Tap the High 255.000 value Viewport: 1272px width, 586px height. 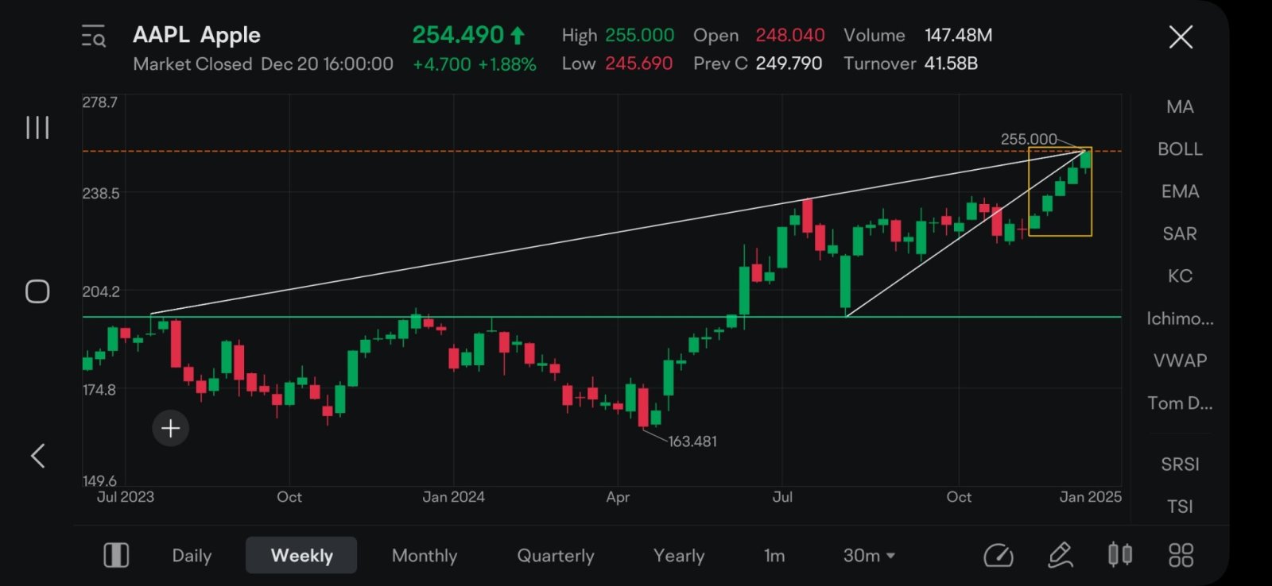click(639, 35)
